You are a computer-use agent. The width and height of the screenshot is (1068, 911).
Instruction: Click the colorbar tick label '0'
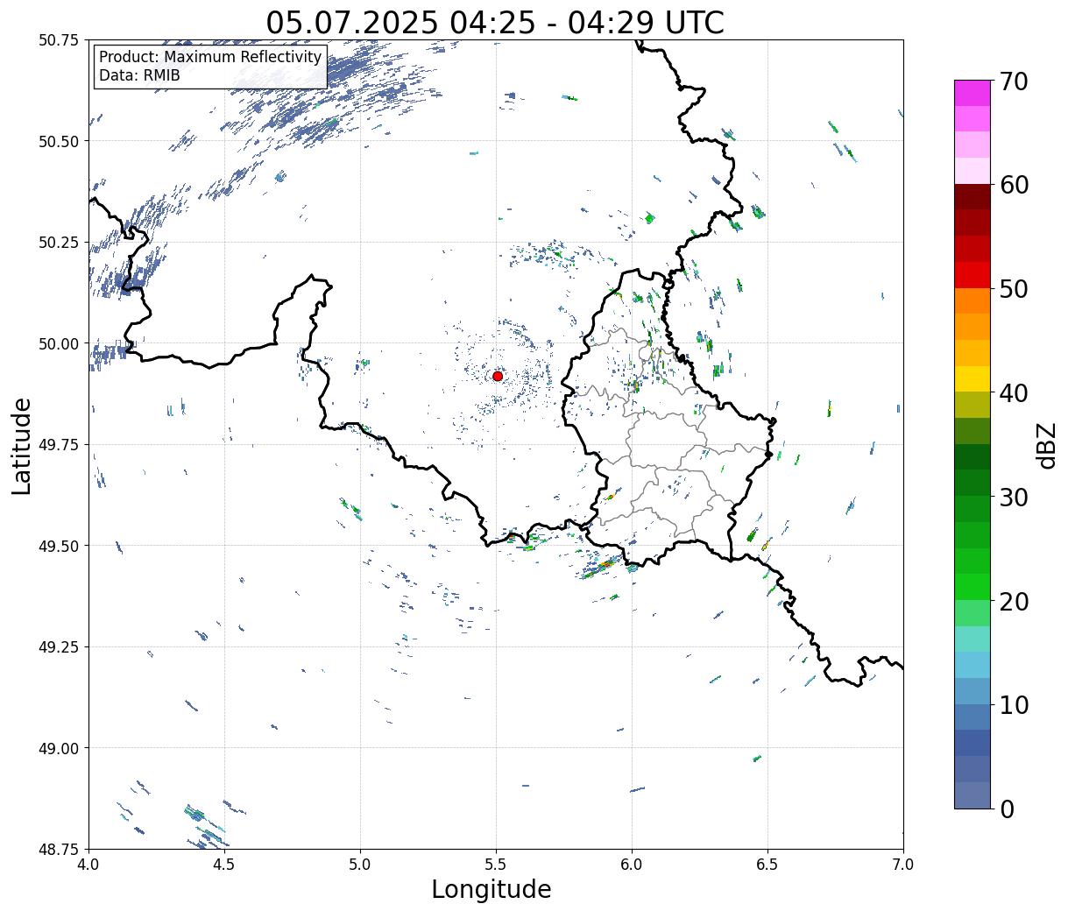[x=1006, y=809]
